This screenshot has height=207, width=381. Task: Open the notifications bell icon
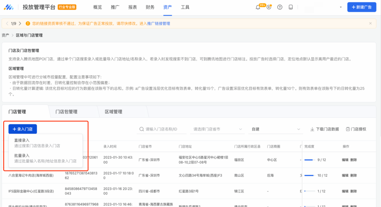click(x=258, y=7)
